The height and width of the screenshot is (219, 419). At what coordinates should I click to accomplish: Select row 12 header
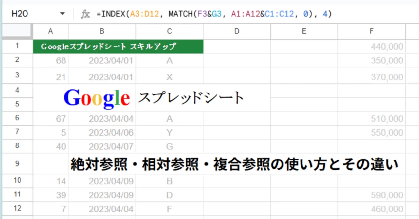pyautogui.click(x=18, y=209)
